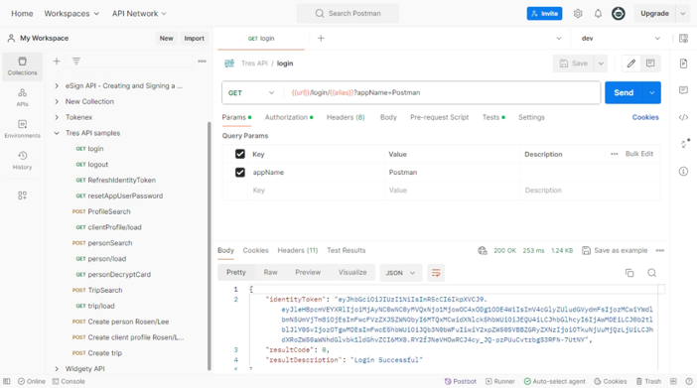Switch to the Tests tab
Viewport: 697px width, 388px height.
(493, 117)
